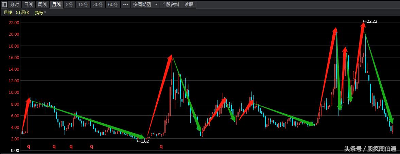The image size is (400, 154).
Task: Expand the 指标 indicator dropdown
Action: pos(40,13)
